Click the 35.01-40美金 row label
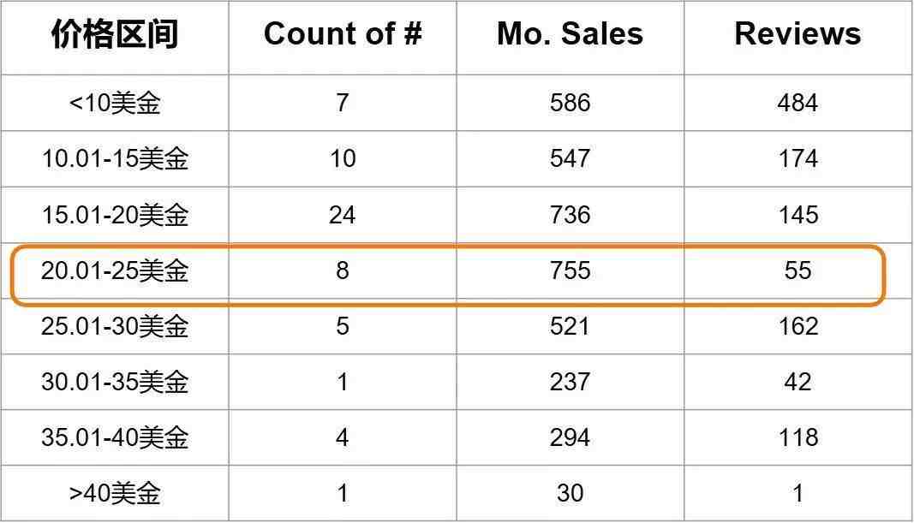 (115, 437)
